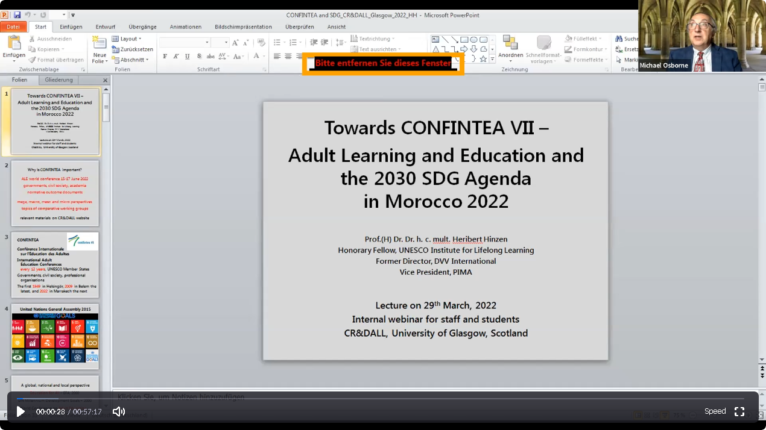Open the Layout dropdown
This screenshot has height=430, width=766.
[x=128, y=39]
